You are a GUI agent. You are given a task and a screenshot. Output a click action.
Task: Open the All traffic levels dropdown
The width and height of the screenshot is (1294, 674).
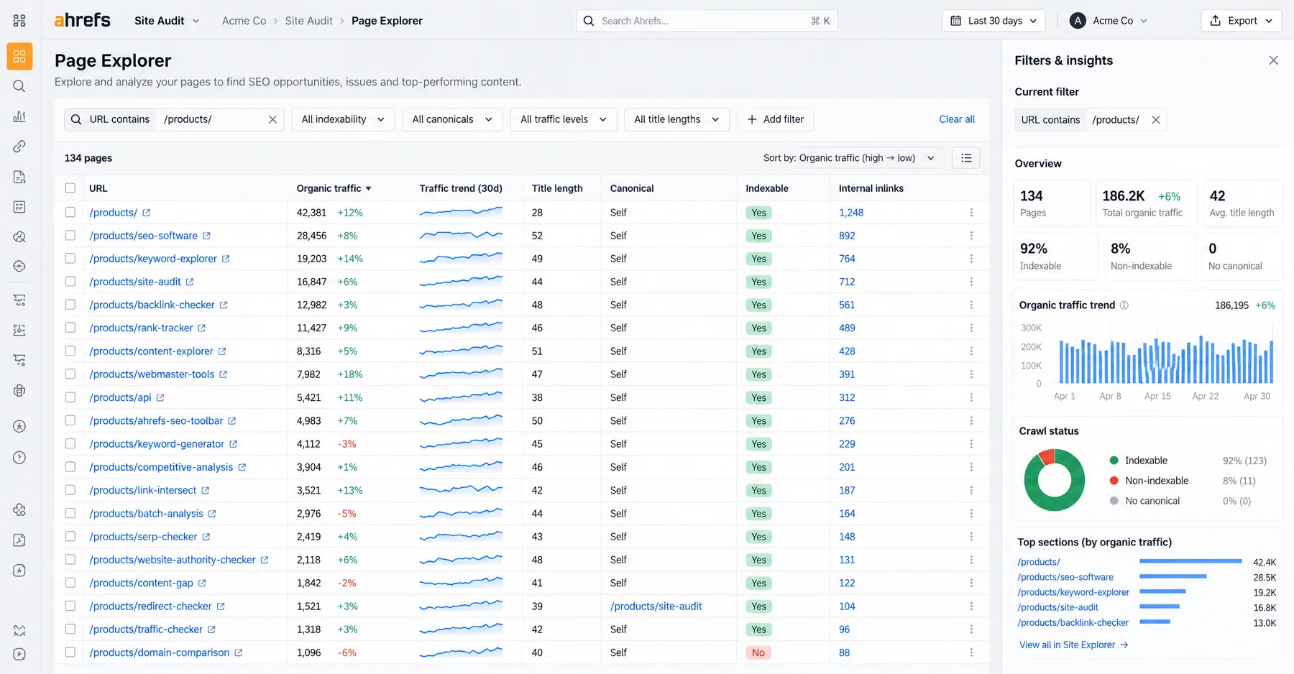click(x=564, y=119)
